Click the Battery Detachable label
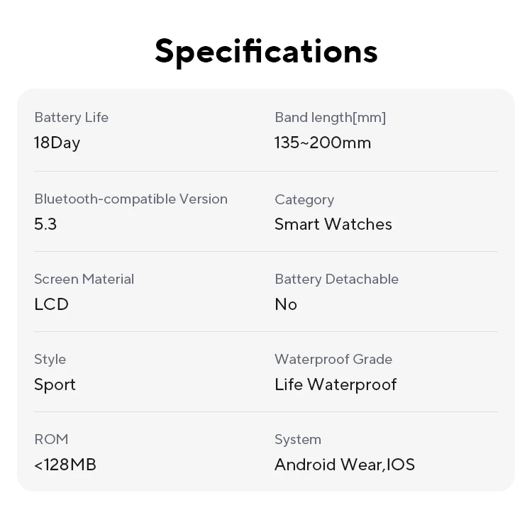 [336, 279]
